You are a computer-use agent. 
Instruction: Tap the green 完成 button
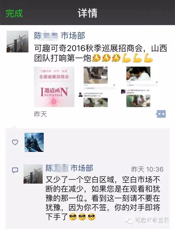[14, 13]
